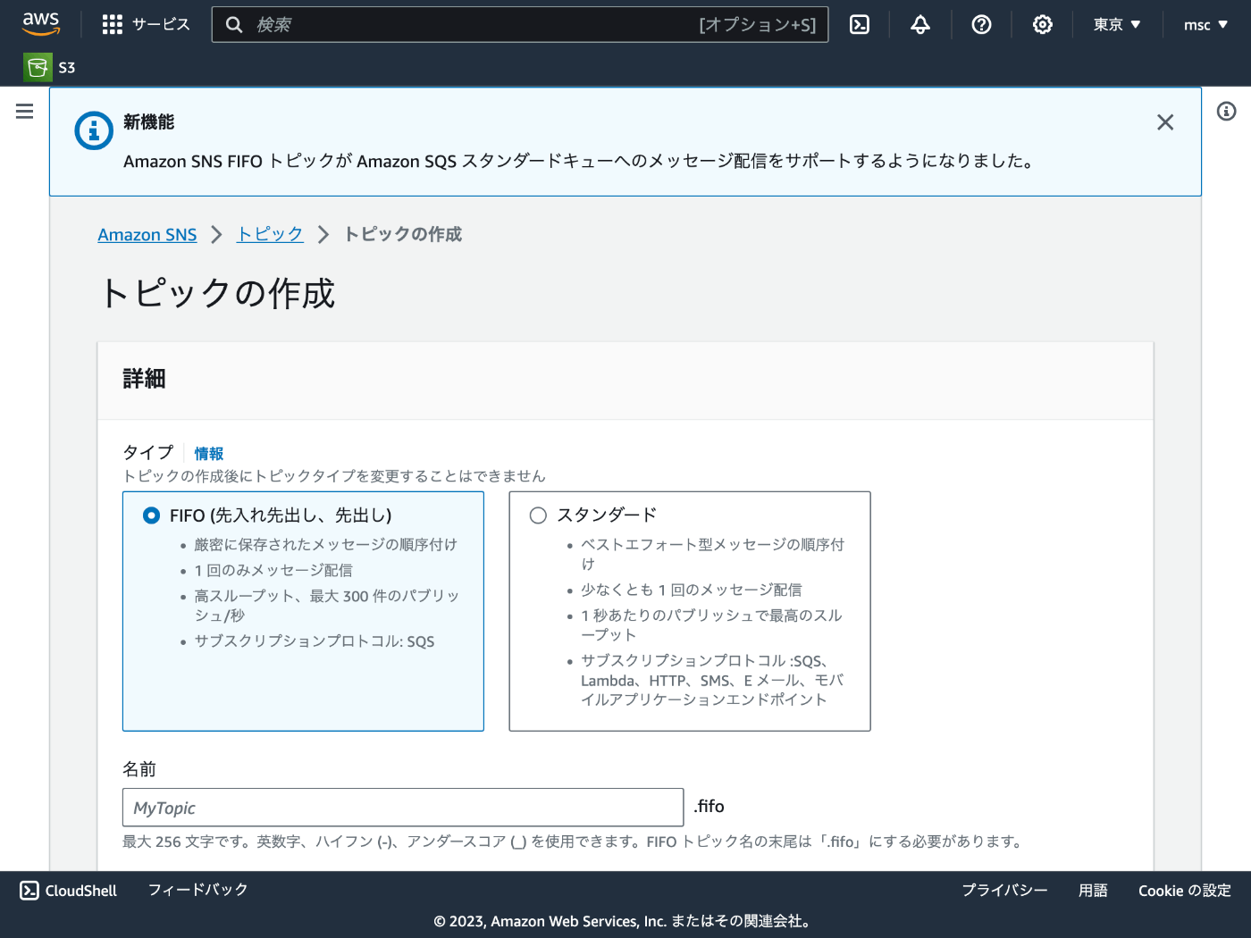The width and height of the screenshot is (1251, 938).
Task: Open the msc account dropdown
Action: tap(1205, 25)
